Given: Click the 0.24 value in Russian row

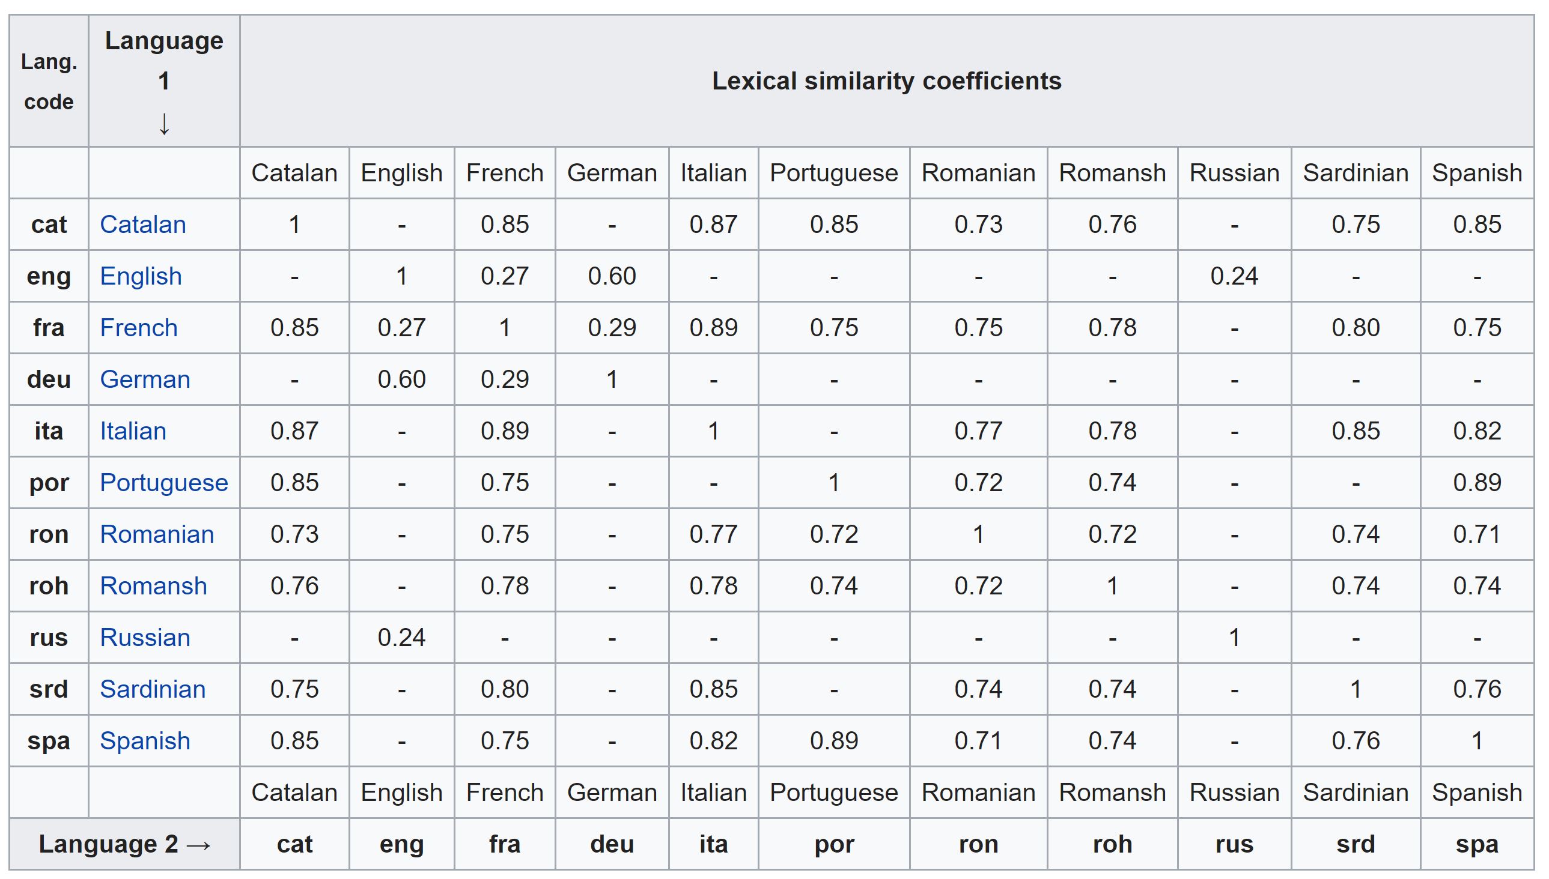Looking at the screenshot, I should click(401, 638).
